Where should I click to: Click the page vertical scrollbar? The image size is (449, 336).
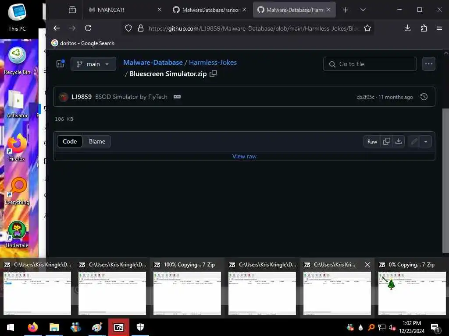445,181
